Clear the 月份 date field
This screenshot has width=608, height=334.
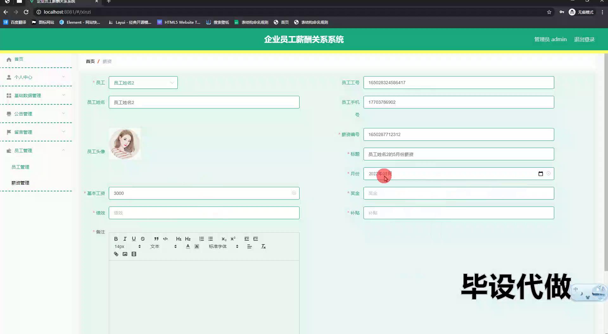point(548,173)
